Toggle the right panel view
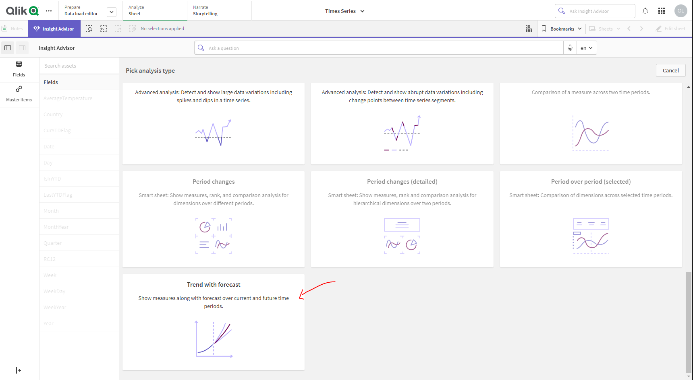Viewport: 693px width, 380px height. click(22, 48)
